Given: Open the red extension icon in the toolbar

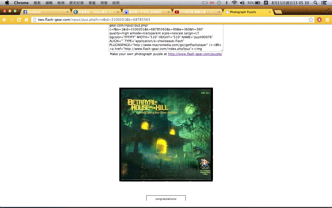Looking at the screenshot, I should [319, 20].
